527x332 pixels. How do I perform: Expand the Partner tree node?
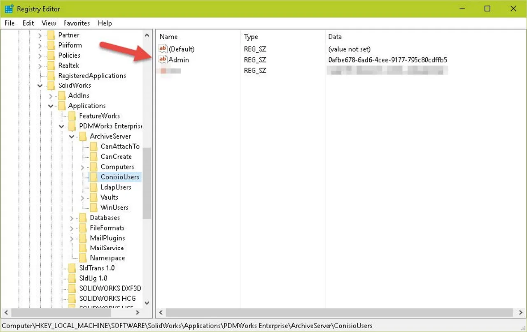tap(40, 35)
